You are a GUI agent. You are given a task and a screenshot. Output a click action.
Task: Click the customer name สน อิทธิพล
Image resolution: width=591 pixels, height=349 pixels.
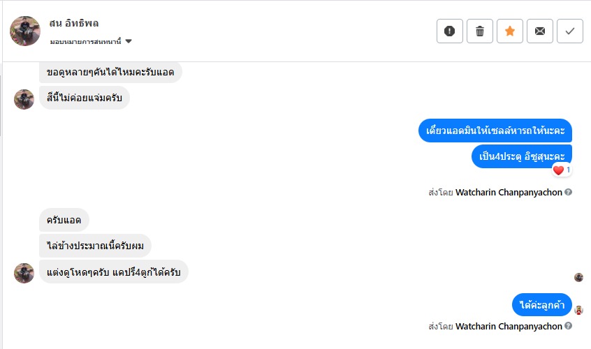[74, 23]
